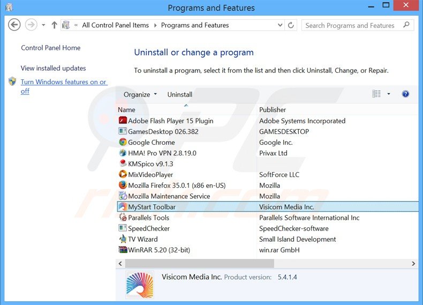Click the Mozilla Maintenance Service icon
The image size is (423, 305).
pos(123,196)
